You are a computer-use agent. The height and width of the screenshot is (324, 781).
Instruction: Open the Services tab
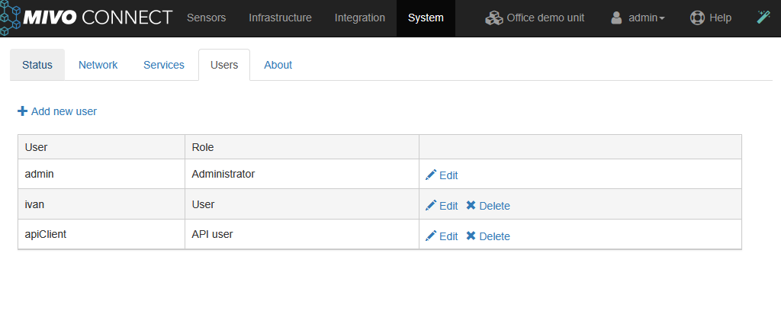[x=164, y=65]
